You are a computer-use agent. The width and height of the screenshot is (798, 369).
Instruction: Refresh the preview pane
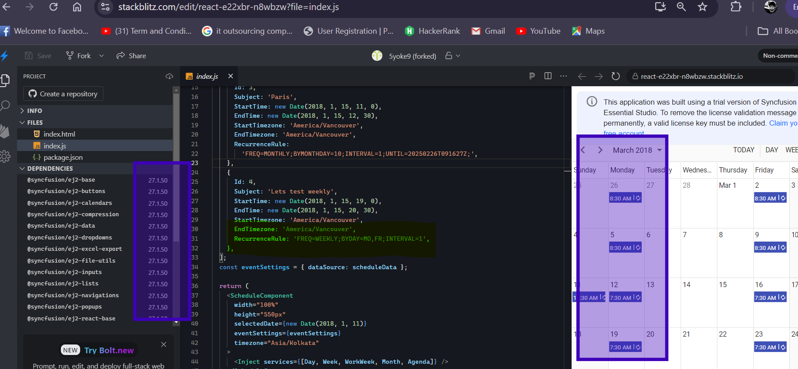pyautogui.click(x=616, y=76)
